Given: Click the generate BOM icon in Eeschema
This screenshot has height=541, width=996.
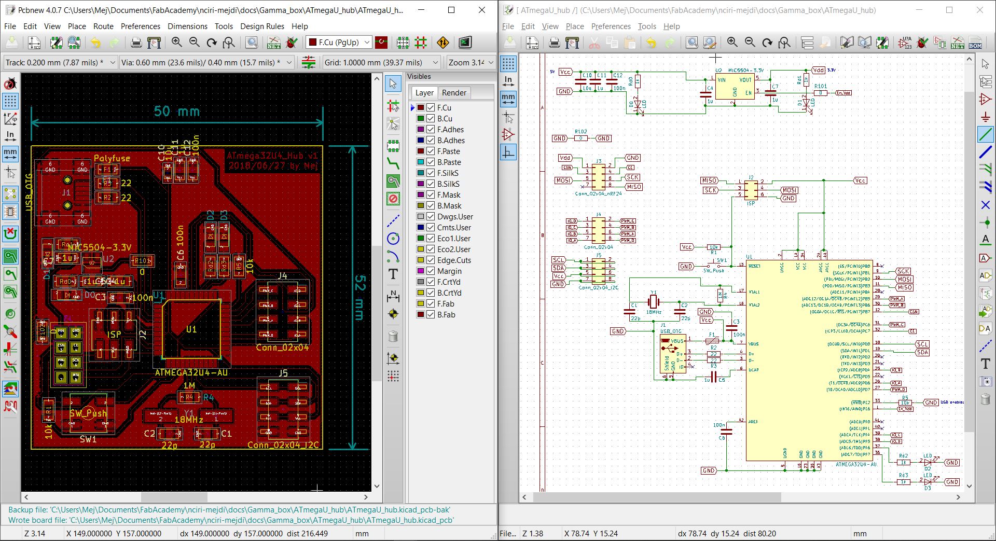Looking at the screenshot, I should 975,43.
